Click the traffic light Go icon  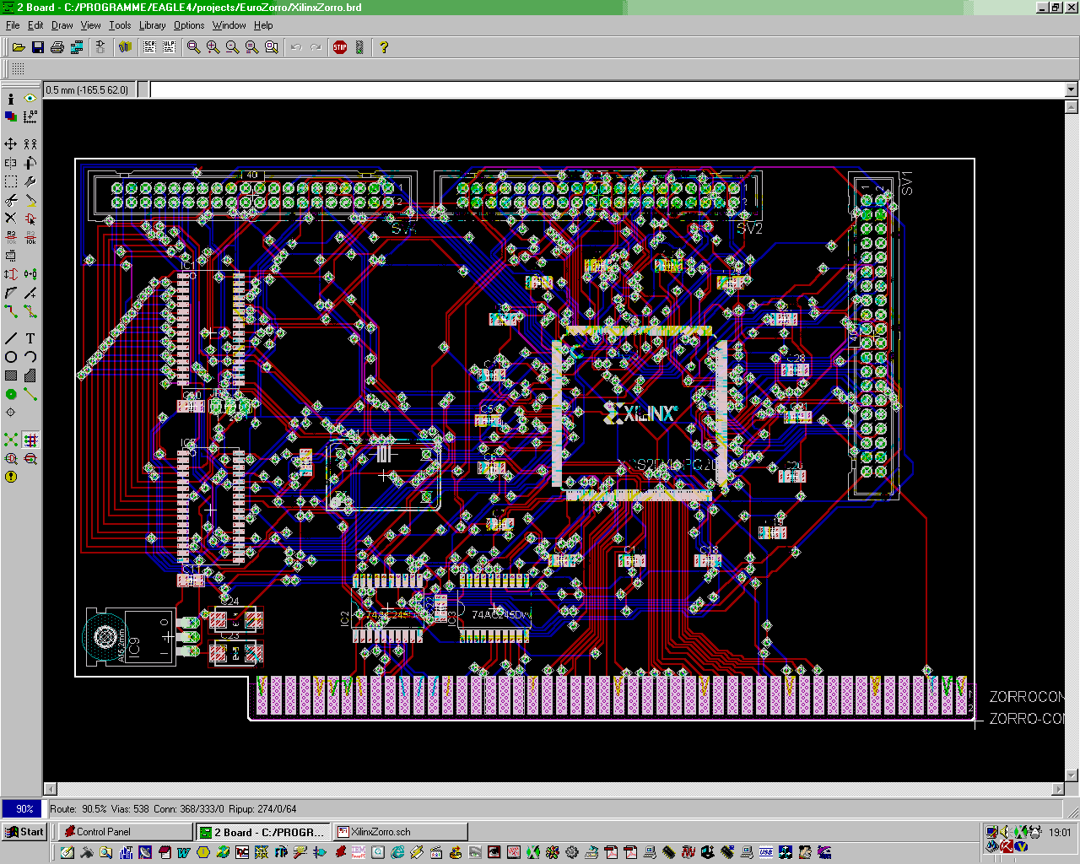[x=359, y=47]
